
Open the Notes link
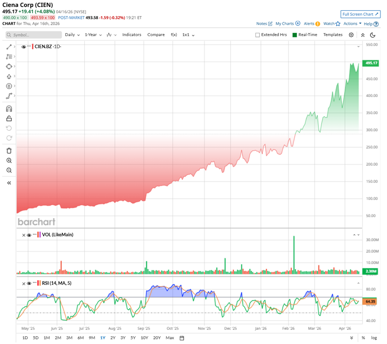264,24
